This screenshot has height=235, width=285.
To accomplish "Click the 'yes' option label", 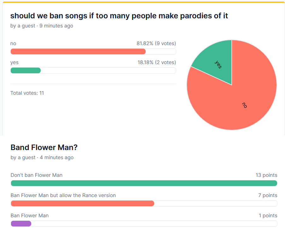I will pos(15,63).
